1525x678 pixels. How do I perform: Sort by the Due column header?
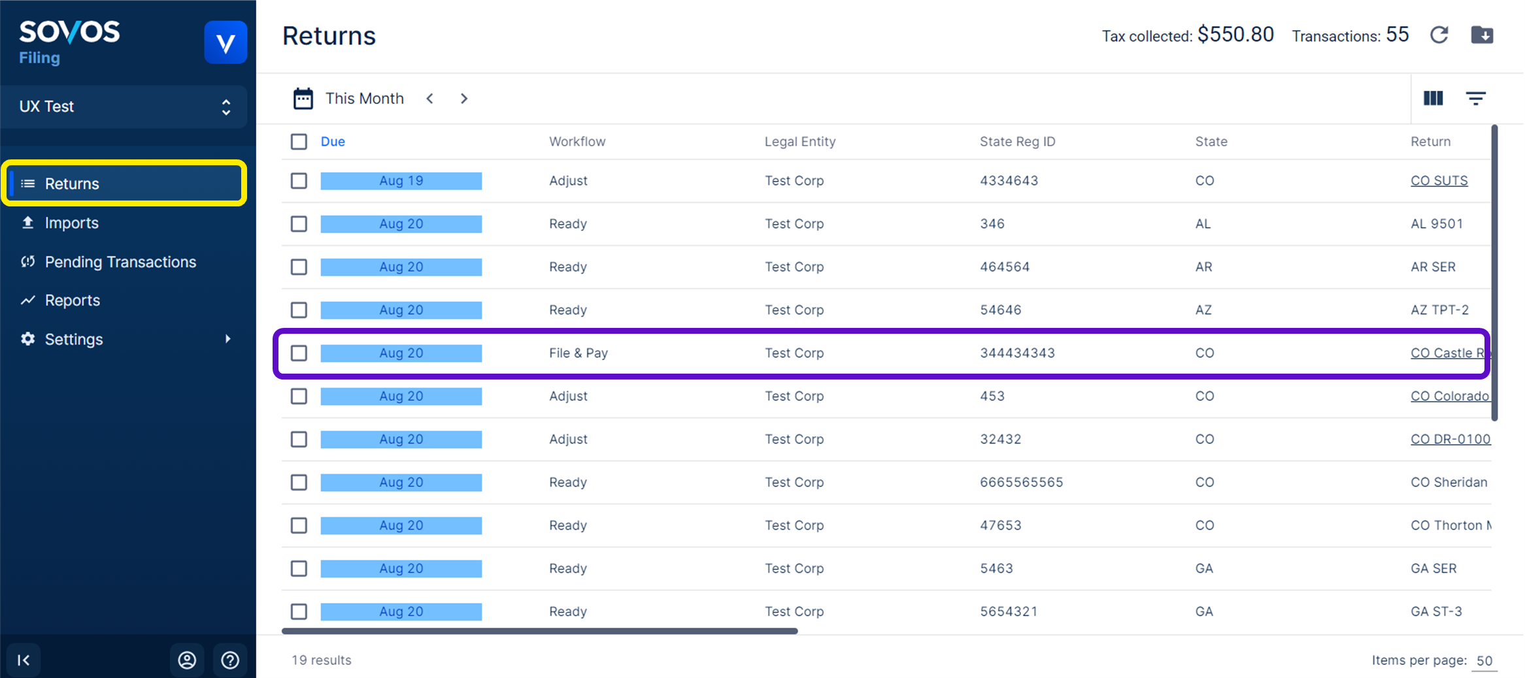(333, 142)
